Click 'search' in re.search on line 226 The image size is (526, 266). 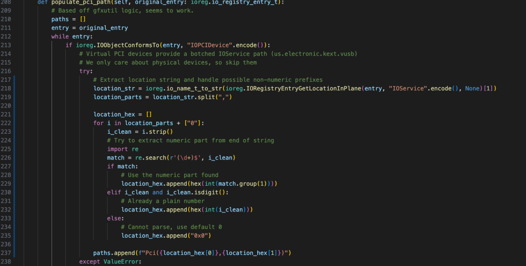click(156, 157)
